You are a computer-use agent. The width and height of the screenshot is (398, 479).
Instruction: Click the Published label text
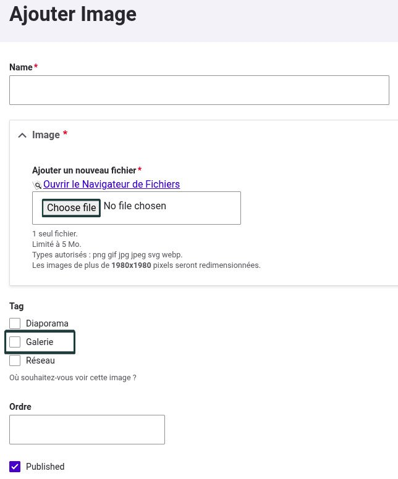pos(45,467)
